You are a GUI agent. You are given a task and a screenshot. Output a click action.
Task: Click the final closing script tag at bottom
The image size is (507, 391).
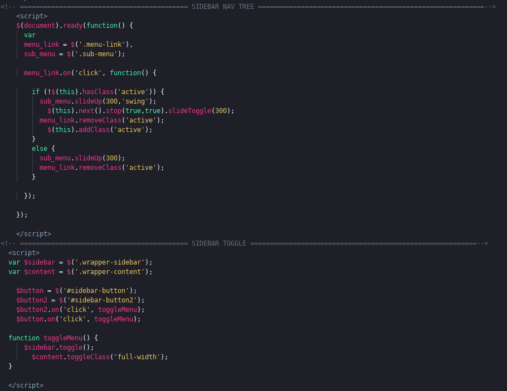tap(26, 385)
